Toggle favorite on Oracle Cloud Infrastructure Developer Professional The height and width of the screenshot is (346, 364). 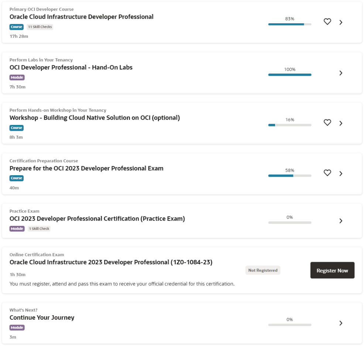327,22
